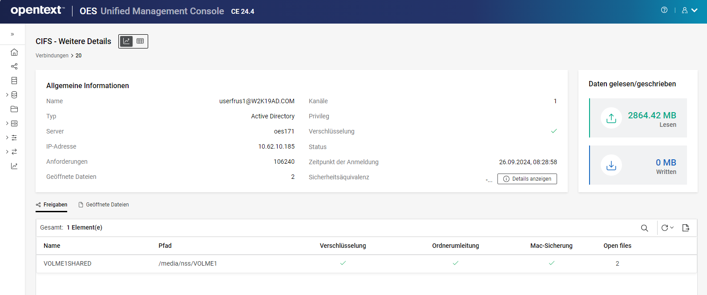Viewport: 707px width, 295px height.
Task: Open the home icon in sidebar
Action: click(x=14, y=52)
